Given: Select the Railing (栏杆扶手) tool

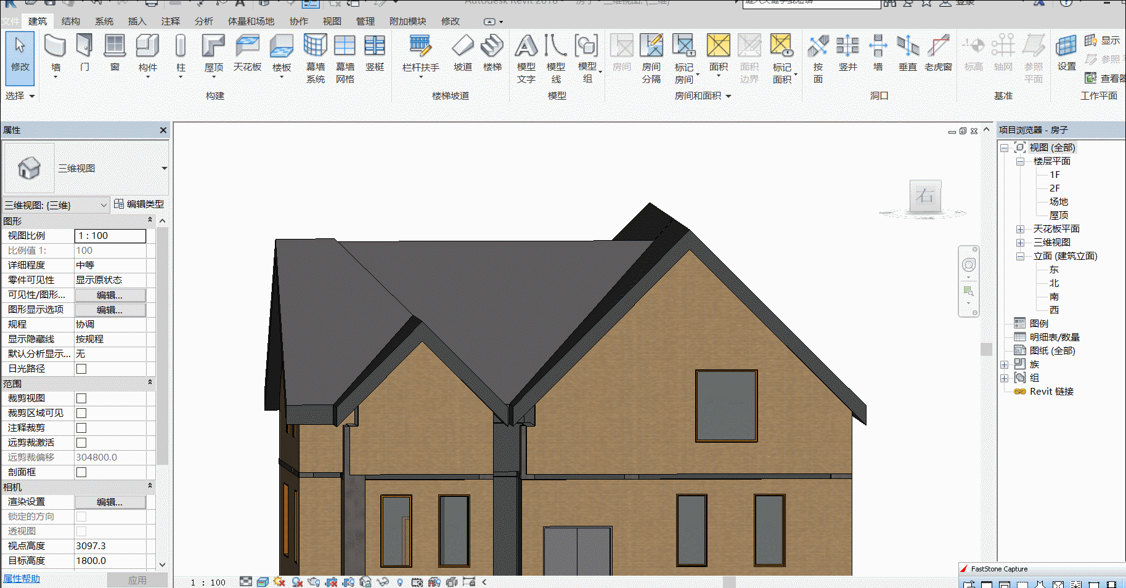Looking at the screenshot, I should [420, 54].
